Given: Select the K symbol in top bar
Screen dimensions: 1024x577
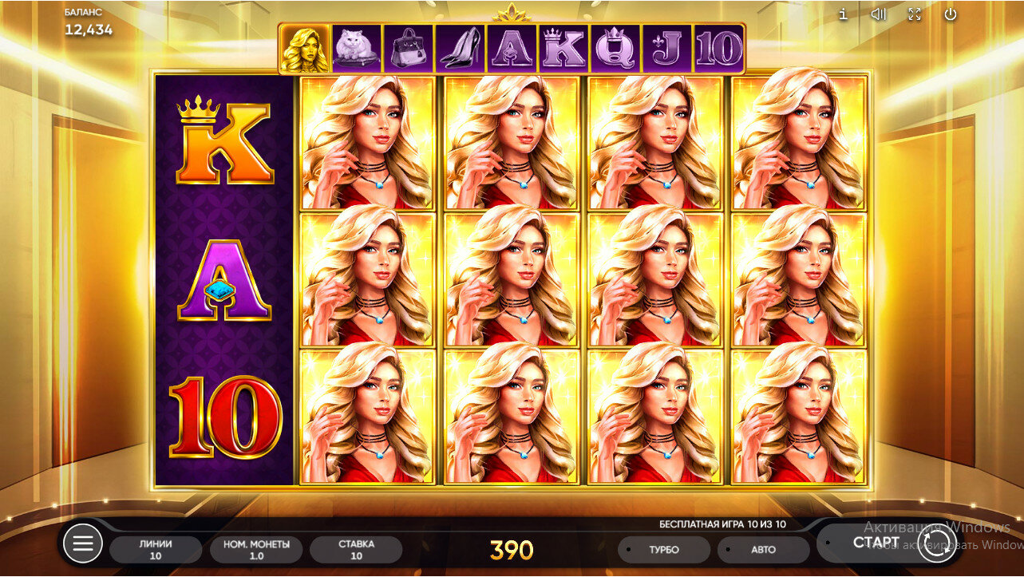Looking at the screenshot, I should 563,49.
